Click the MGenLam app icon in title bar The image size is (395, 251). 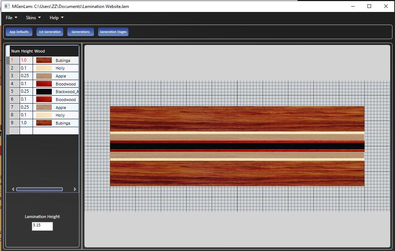[7, 6]
